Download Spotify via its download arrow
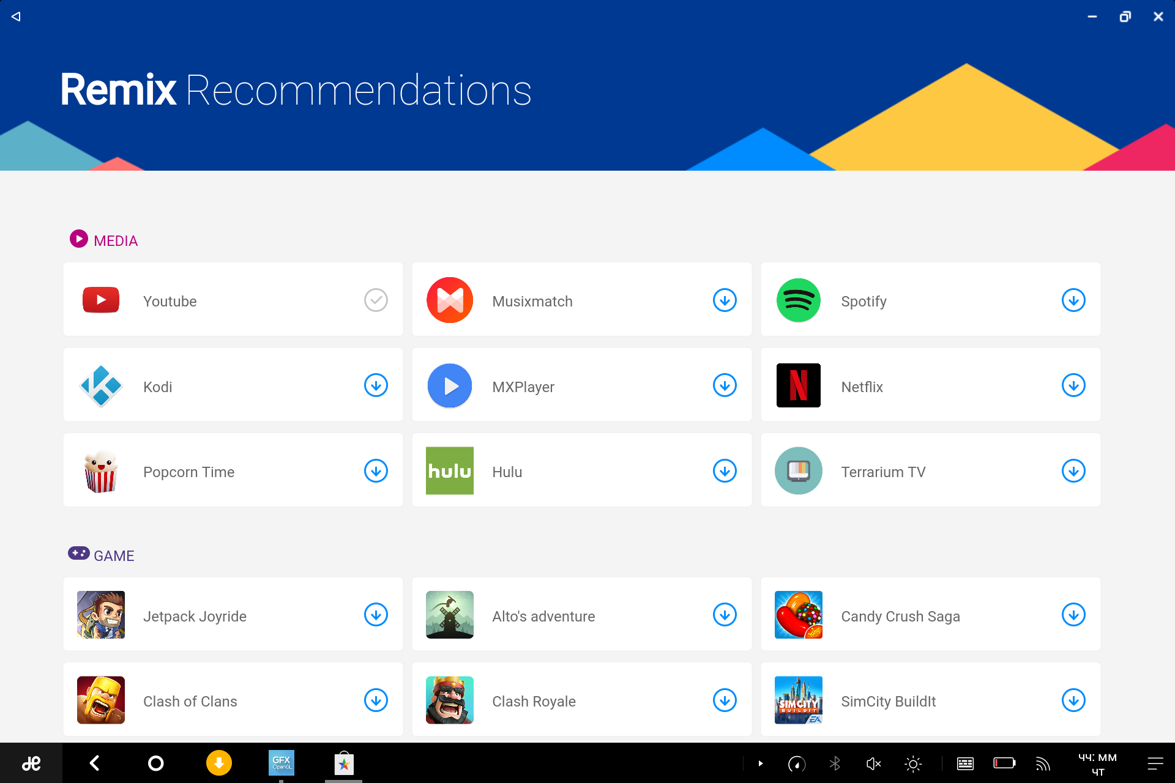 1073,300
